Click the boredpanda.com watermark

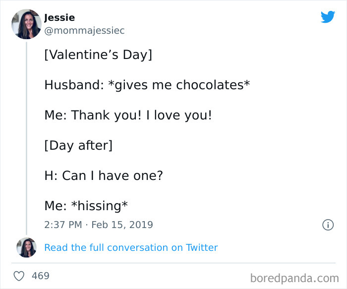point(294,277)
